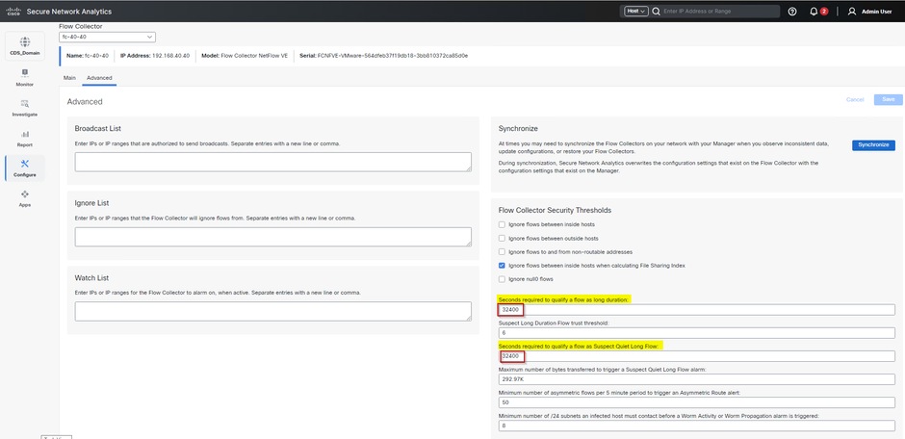905x439 pixels.
Task: Open the Investigate sidebar icon
Action: pyautogui.click(x=24, y=103)
